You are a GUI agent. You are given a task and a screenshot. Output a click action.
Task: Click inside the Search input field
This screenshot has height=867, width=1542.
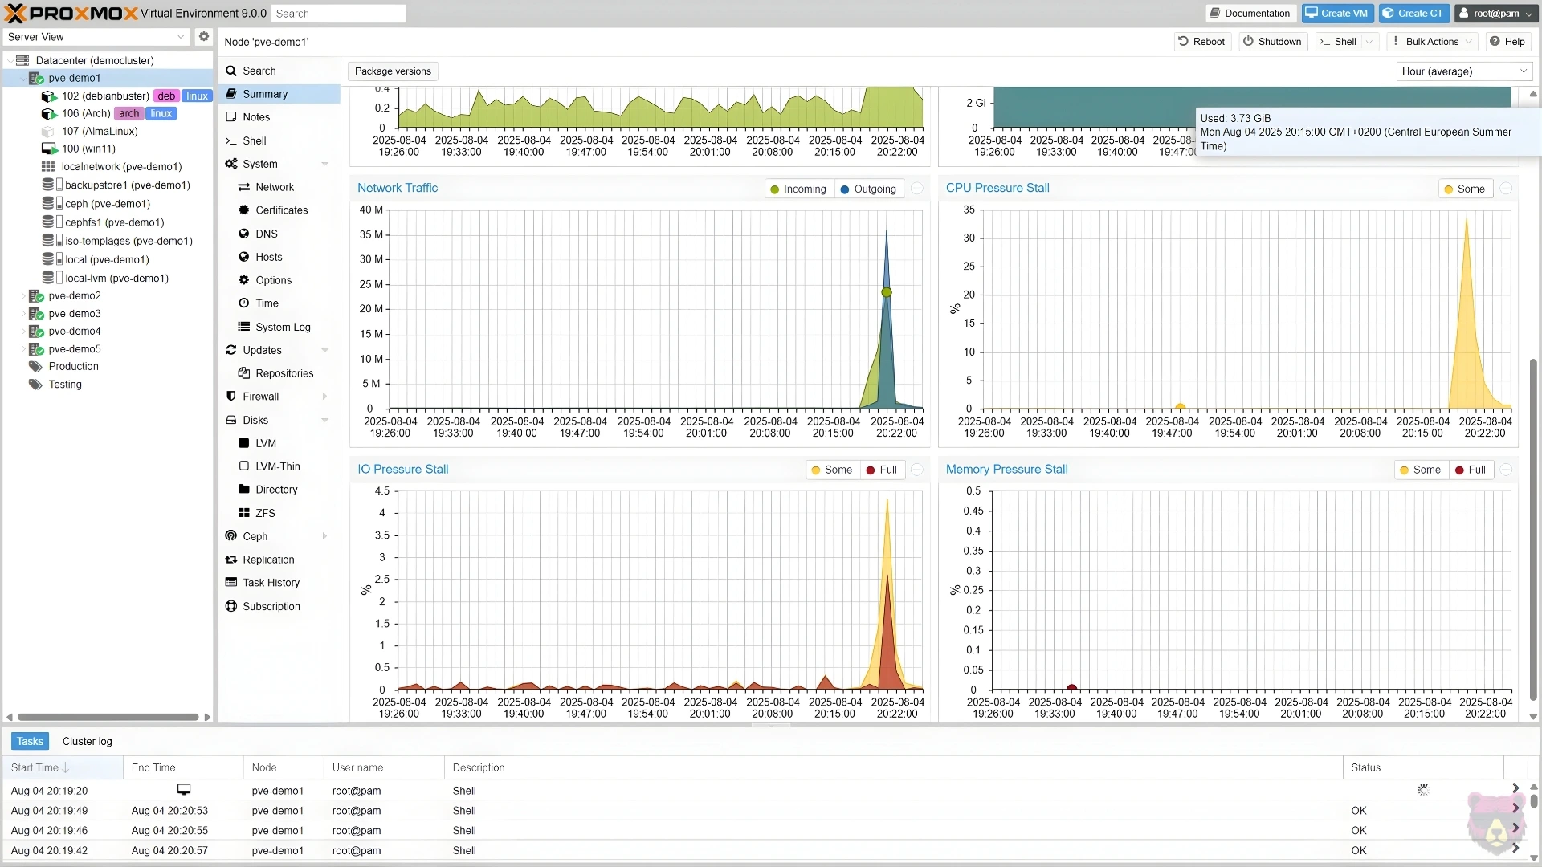[x=338, y=13]
